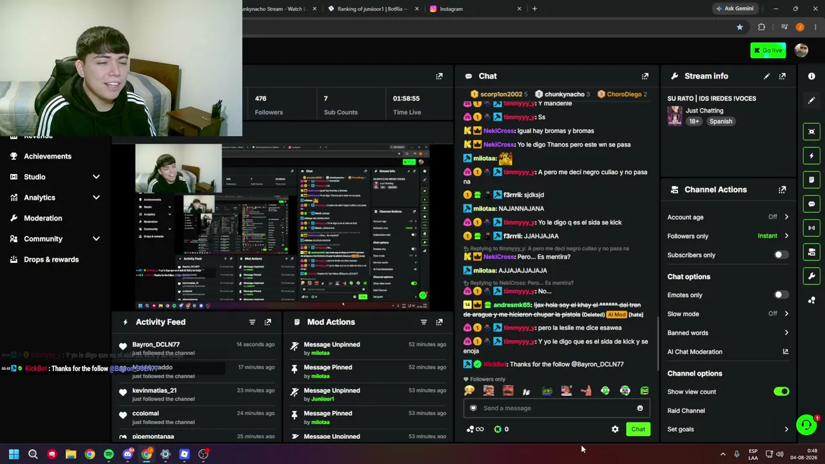The height and width of the screenshot is (464, 825).
Task: Click the Just Chatting category
Action: [704, 110]
